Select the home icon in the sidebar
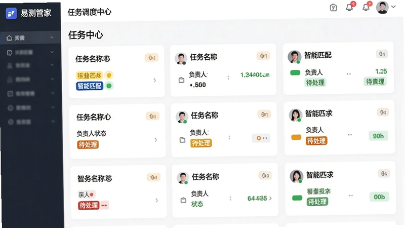This screenshot has height=228, width=405. [x=9, y=38]
